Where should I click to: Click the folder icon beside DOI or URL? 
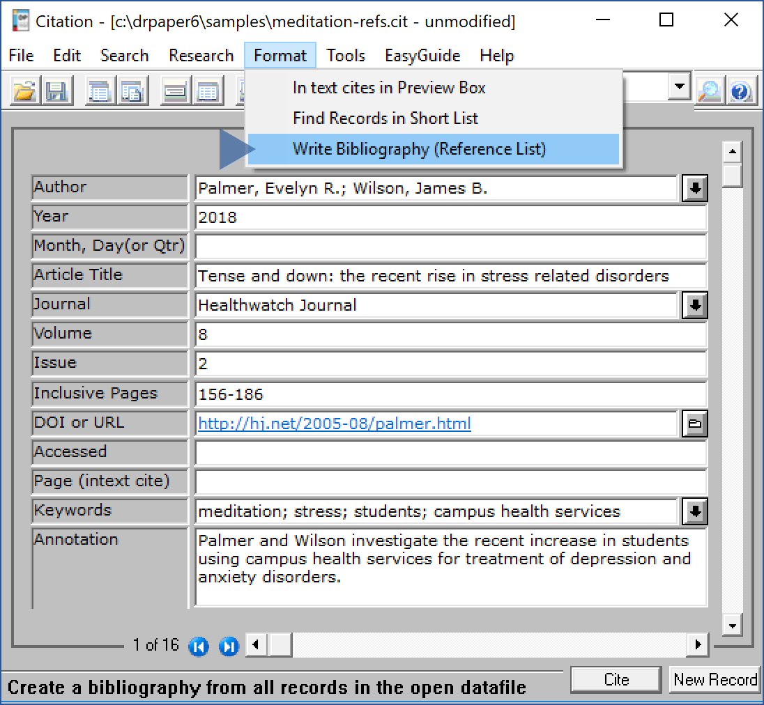(695, 424)
